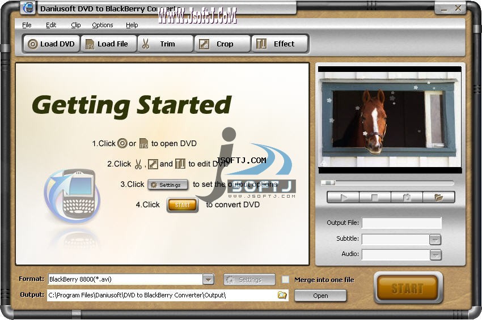Screen dimensions: 482x320
Task: Click the browse folder icon in the Output path
Action: point(282,295)
